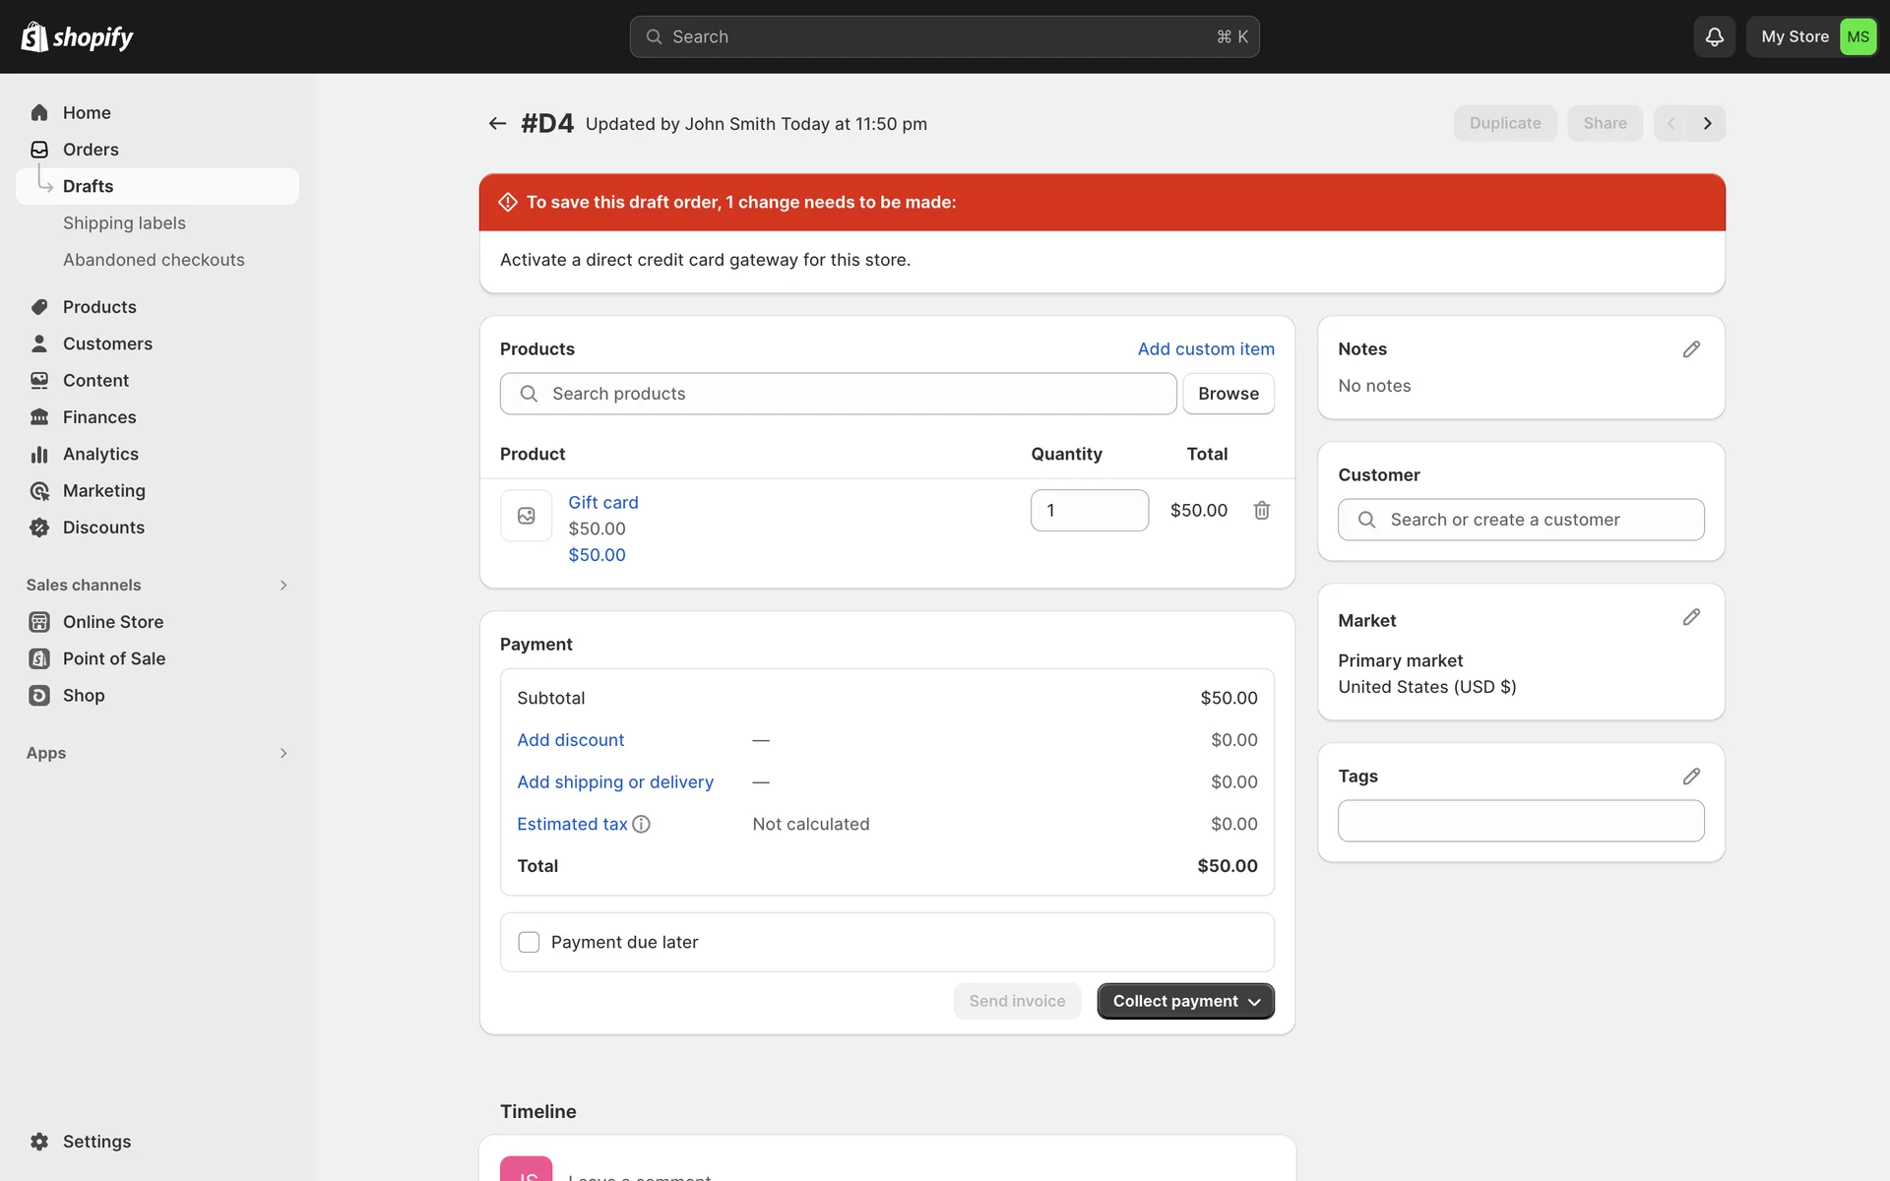Click the notifications bell icon
The width and height of the screenshot is (1890, 1181).
[1714, 36]
